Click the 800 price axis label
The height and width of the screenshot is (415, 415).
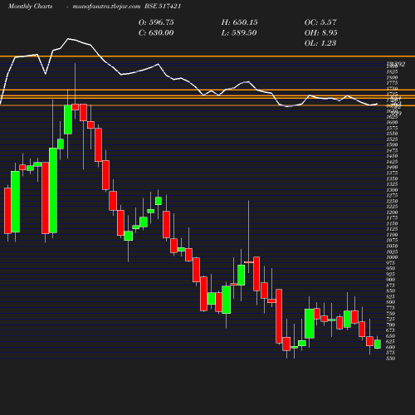tap(391, 302)
